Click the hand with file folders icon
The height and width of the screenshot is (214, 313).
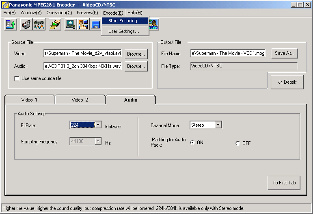pyautogui.click(x=55, y=24)
